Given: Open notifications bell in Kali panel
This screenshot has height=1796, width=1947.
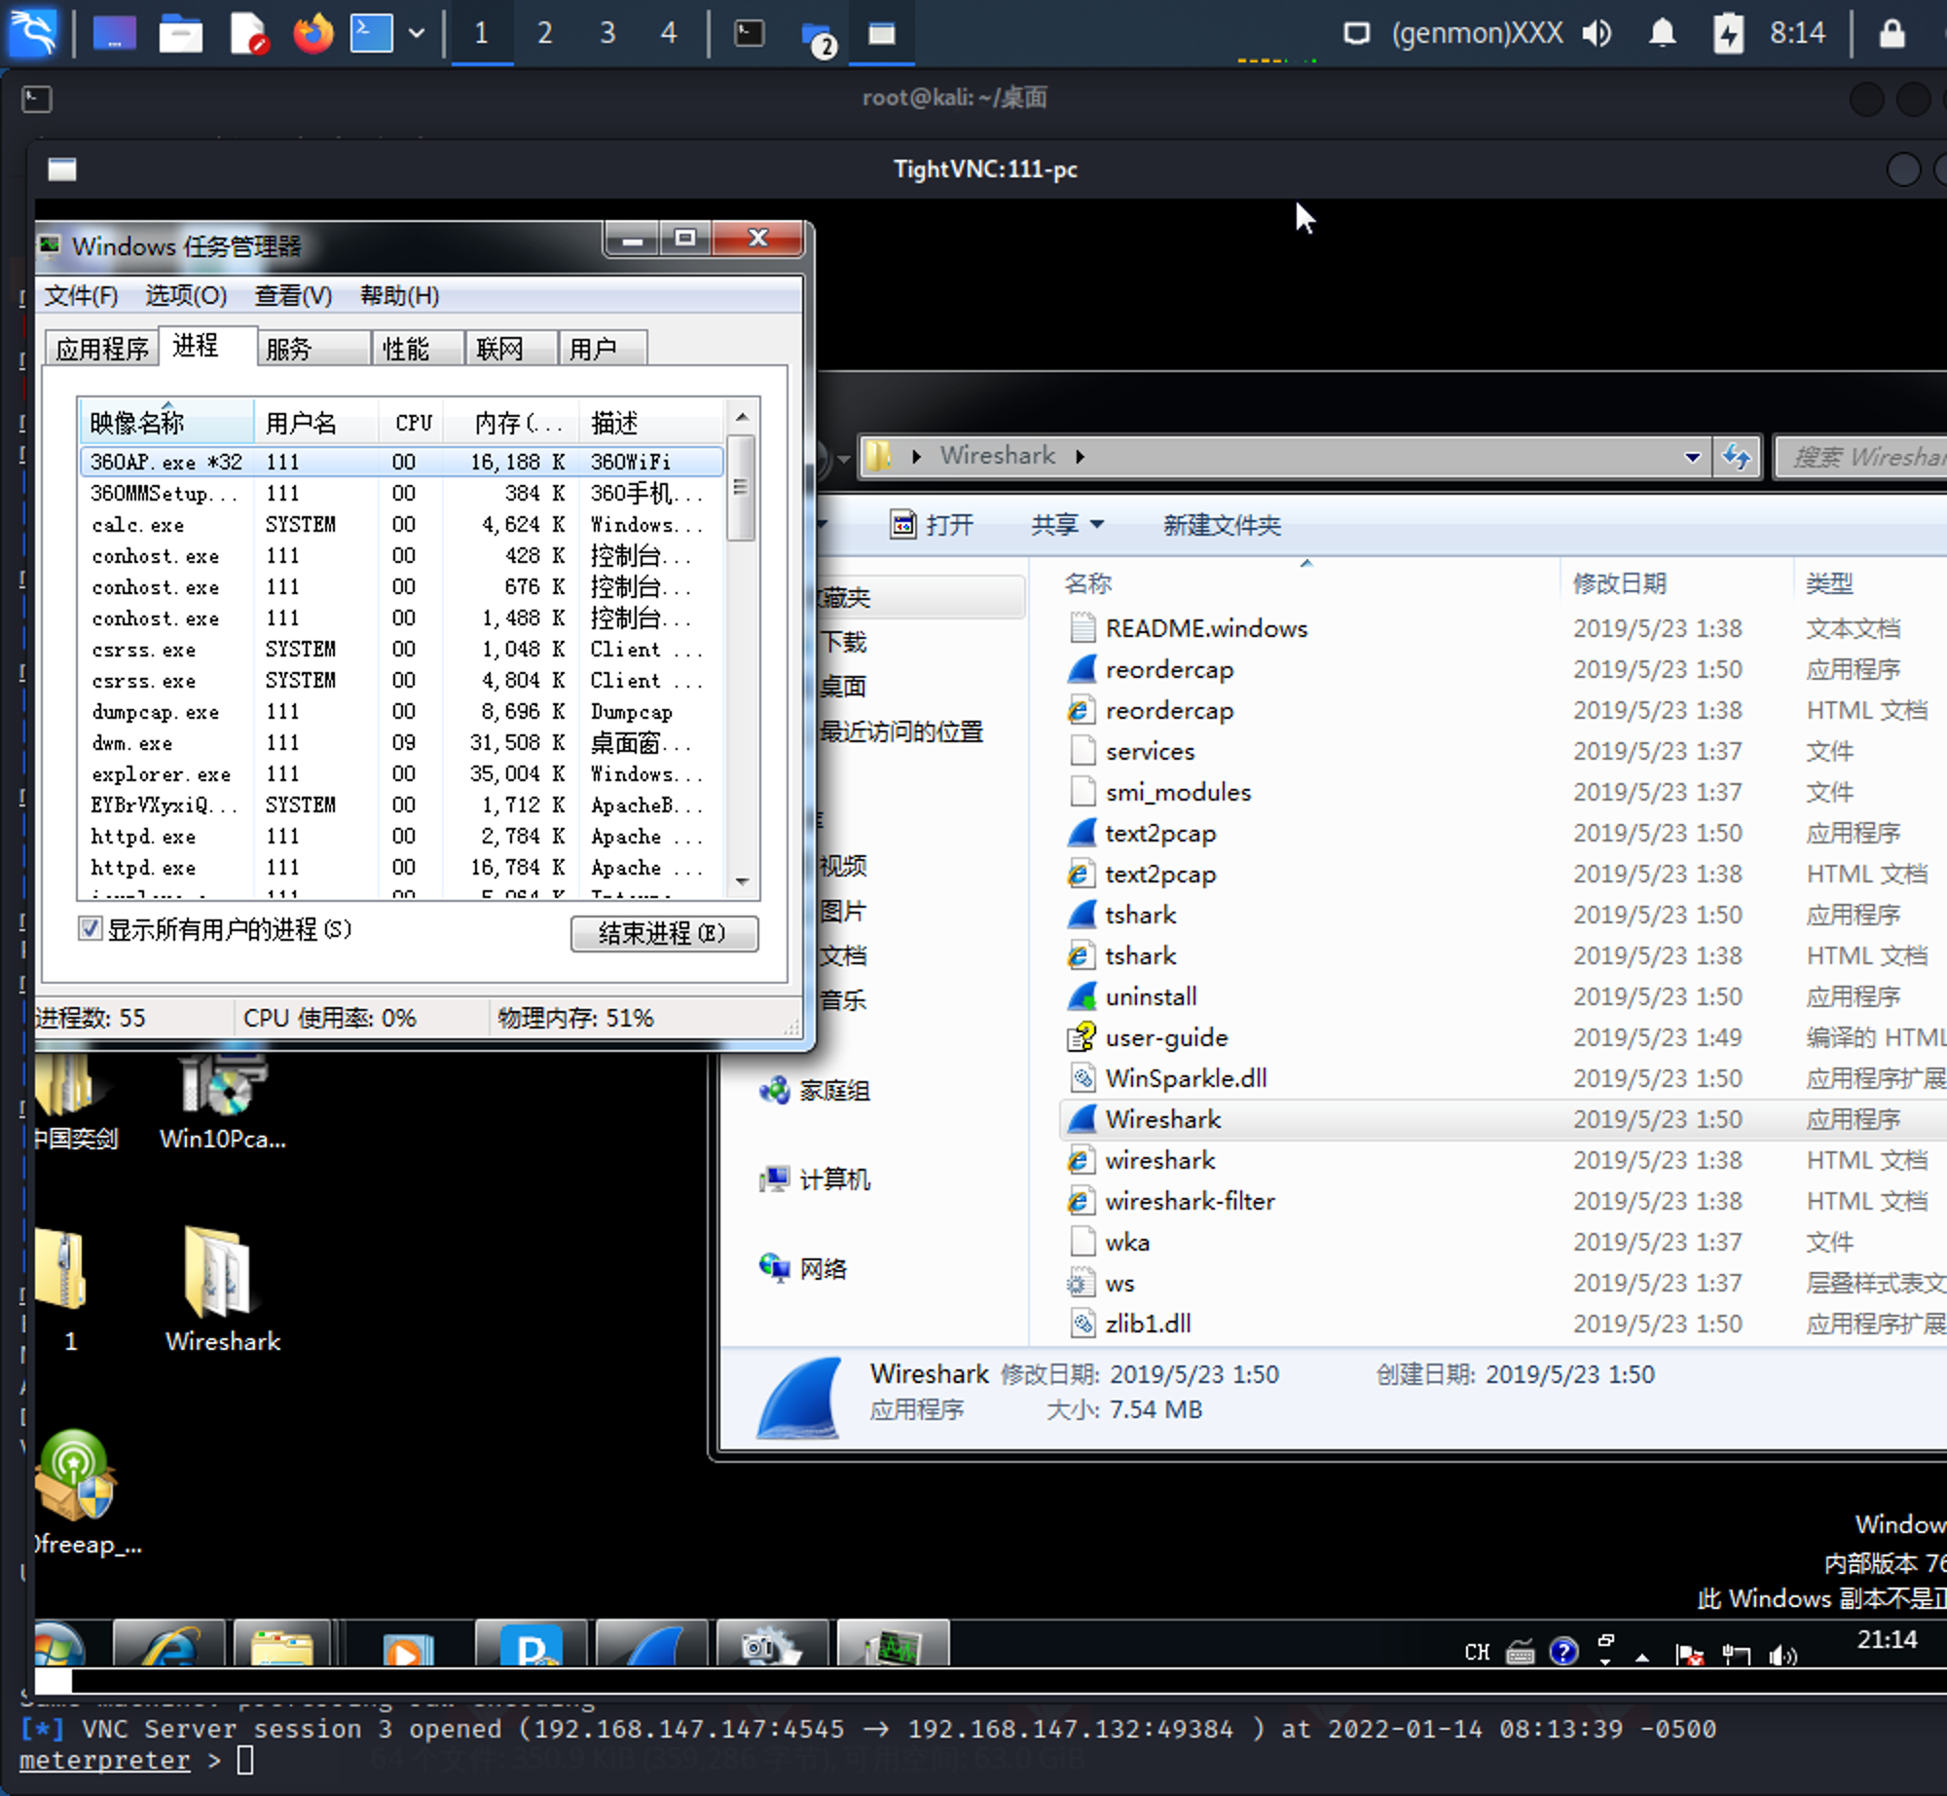Looking at the screenshot, I should point(1663,33).
